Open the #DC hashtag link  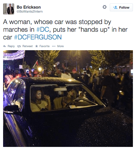click(x=43, y=30)
